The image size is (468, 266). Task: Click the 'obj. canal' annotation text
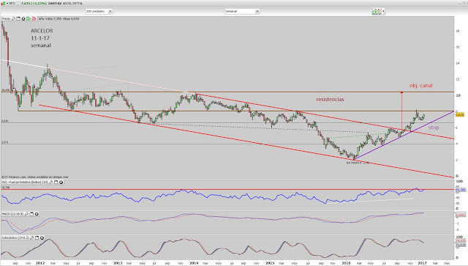pyautogui.click(x=421, y=86)
